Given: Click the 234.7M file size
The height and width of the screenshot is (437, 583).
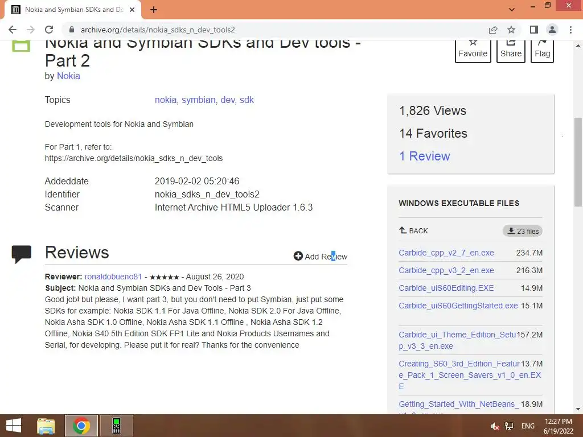Looking at the screenshot, I should (x=529, y=253).
